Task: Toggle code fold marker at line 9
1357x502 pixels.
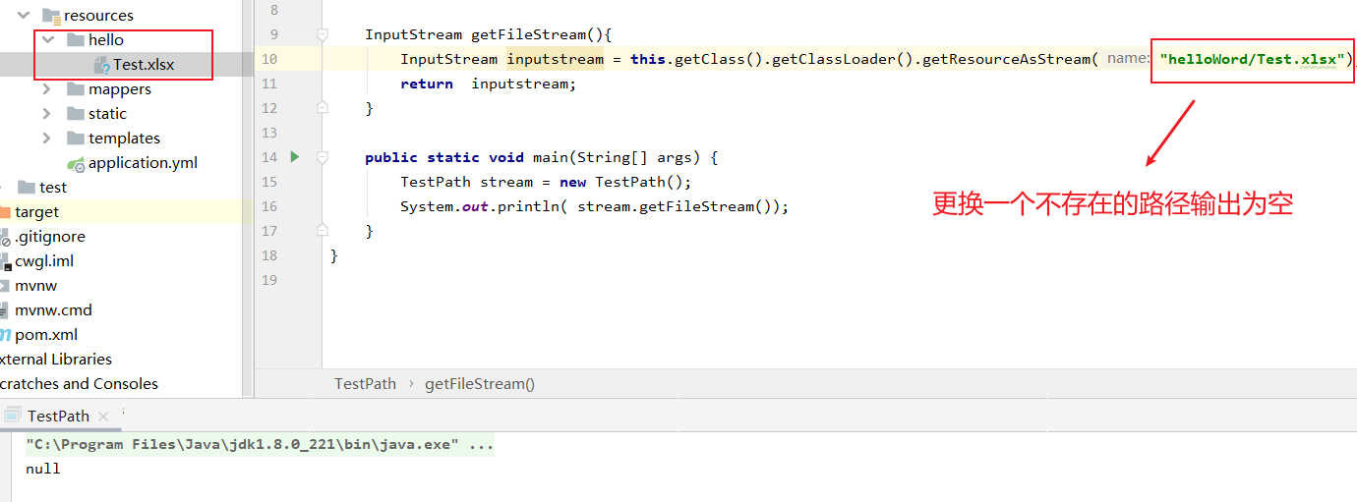Action: (x=323, y=34)
